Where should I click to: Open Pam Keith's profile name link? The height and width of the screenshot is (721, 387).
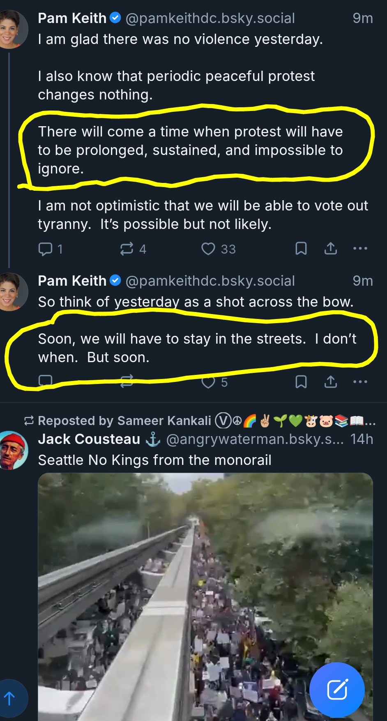tap(72, 18)
